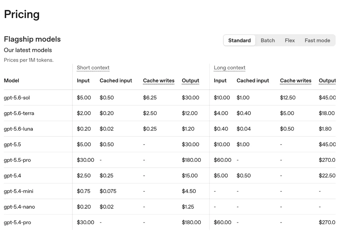Select the gpt-5.4-mini model name
339x238 pixels.
19,191
